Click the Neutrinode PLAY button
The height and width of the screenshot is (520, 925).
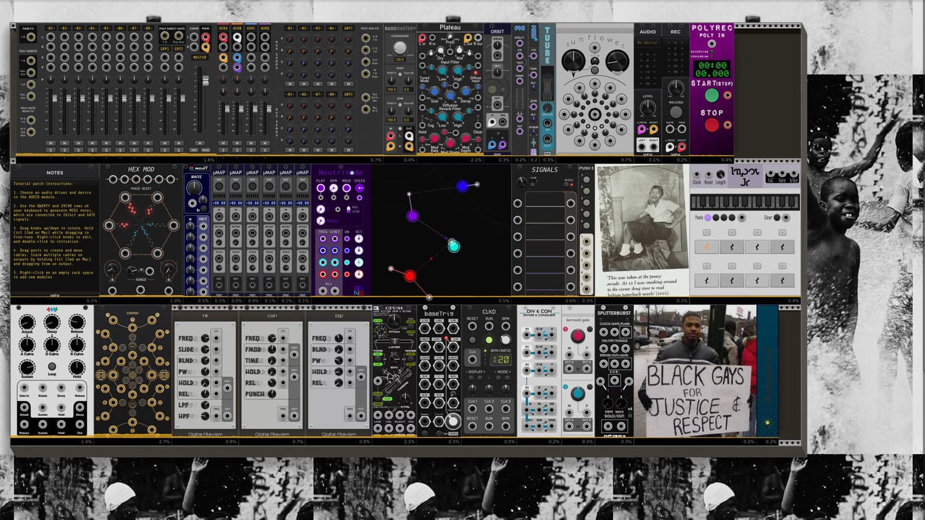[321, 188]
